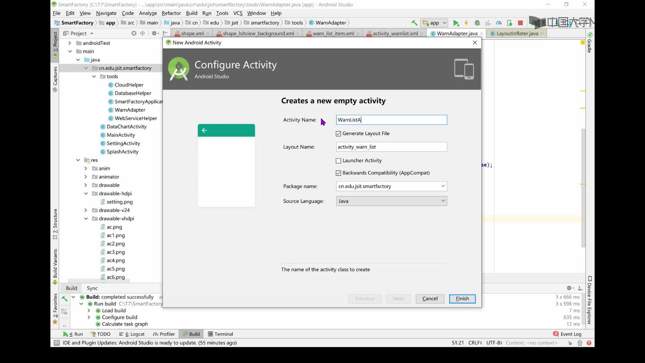645x363 pixels.
Task: Click green hammer in Build panel
Action: pyautogui.click(x=64, y=298)
